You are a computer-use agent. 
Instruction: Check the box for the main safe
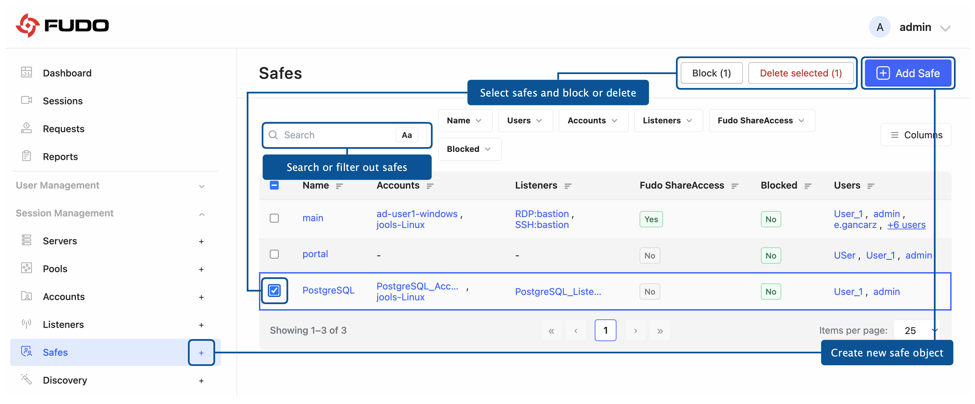pos(274,218)
